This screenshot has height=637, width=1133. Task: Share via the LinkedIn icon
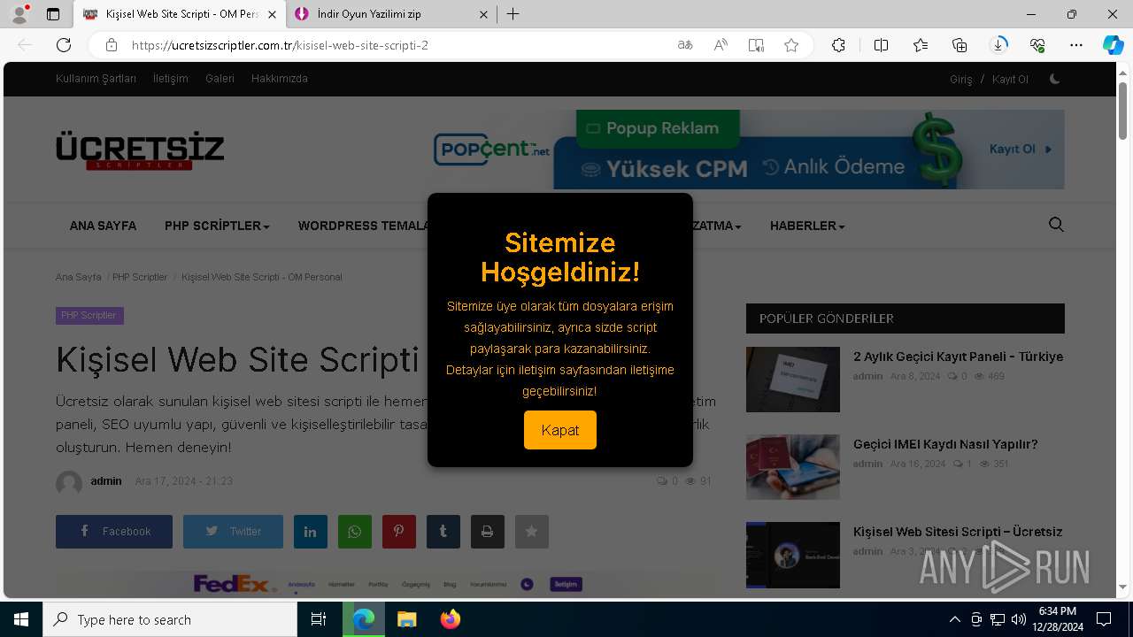tap(311, 532)
